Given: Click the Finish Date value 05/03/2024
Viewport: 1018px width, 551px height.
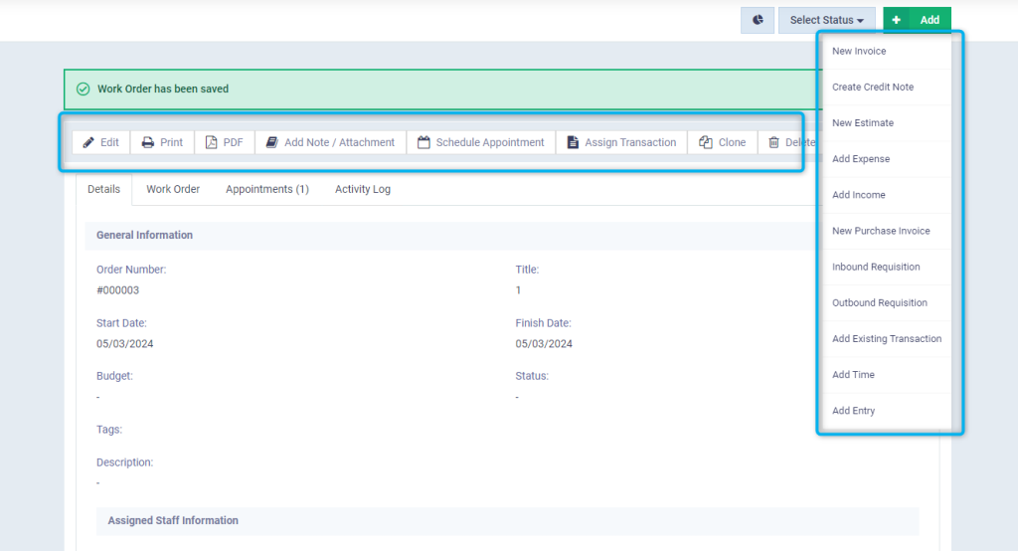Looking at the screenshot, I should tap(544, 344).
